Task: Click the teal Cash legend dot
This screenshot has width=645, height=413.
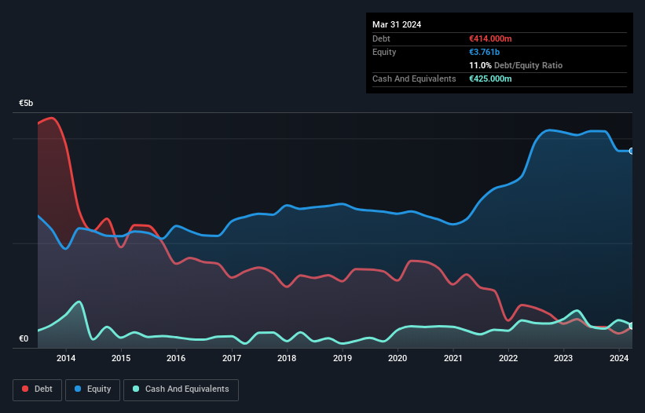Action: tap(136, 389)
